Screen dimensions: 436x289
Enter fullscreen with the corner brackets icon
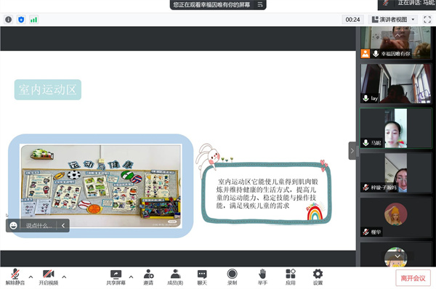coord(427,20)
